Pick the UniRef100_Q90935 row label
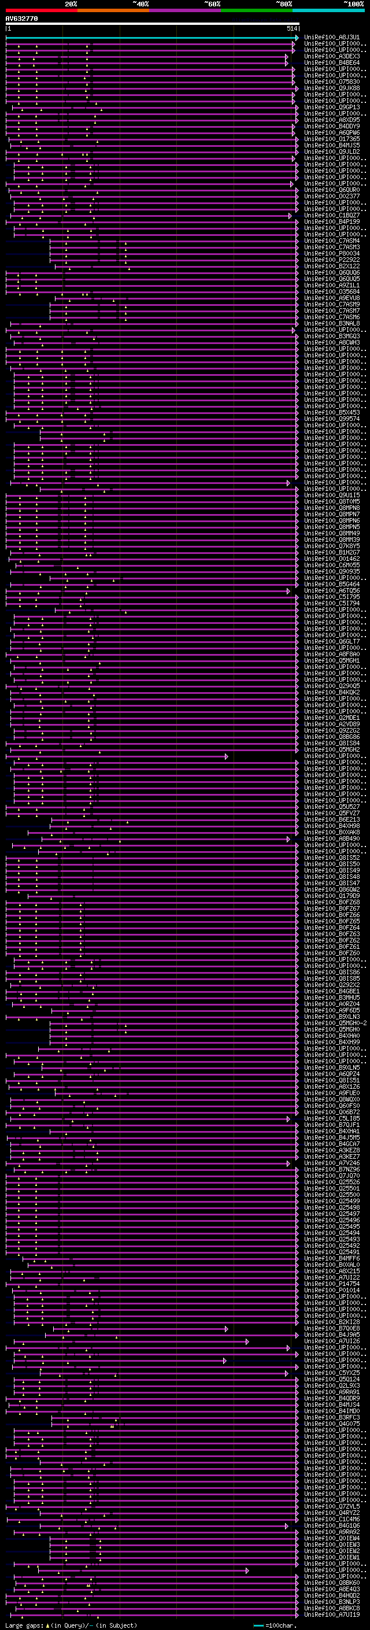This screenshot has height=1630, width=370. [x=332, y=571]
